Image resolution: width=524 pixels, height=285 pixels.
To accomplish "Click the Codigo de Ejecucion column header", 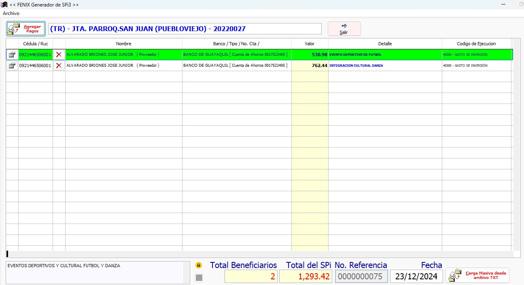I will [476, 44].
